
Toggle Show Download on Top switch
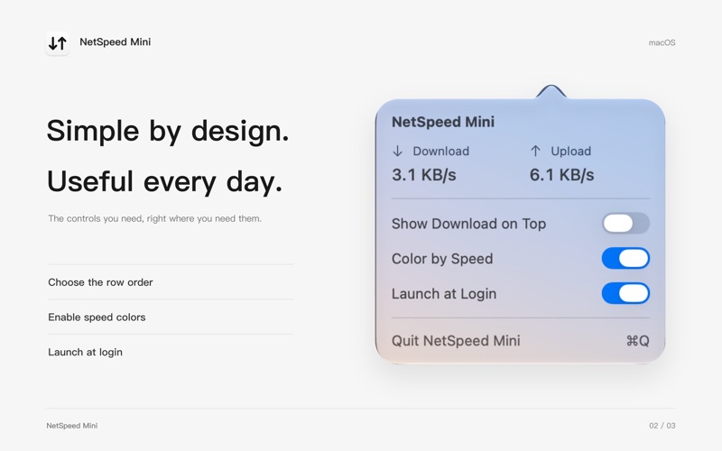point(625,223)
